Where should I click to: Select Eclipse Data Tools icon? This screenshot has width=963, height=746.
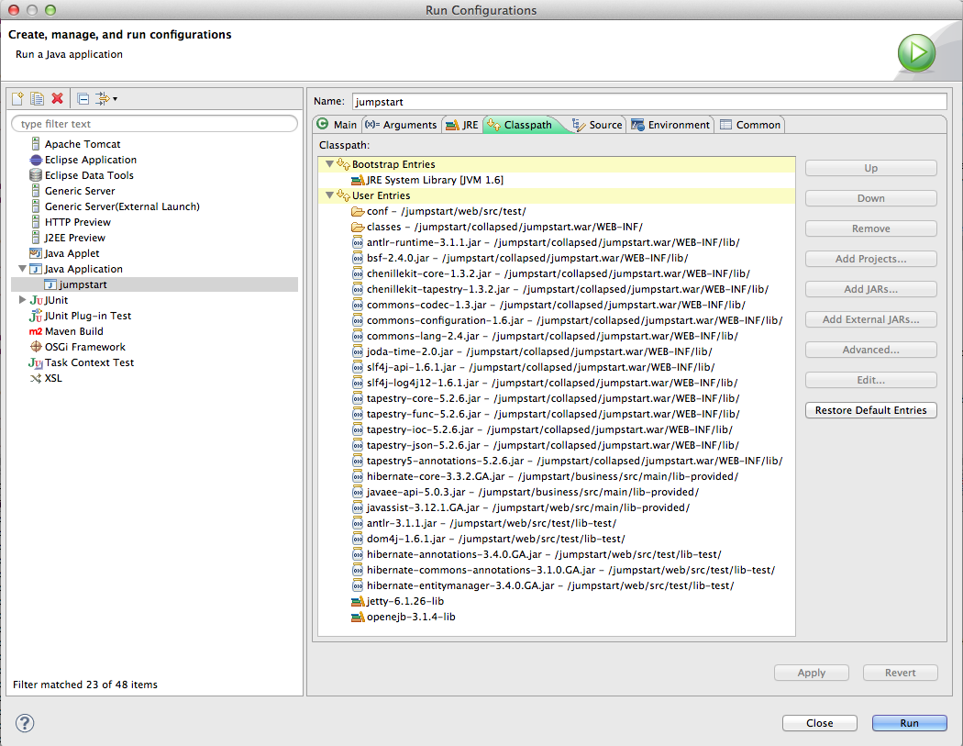37,175
